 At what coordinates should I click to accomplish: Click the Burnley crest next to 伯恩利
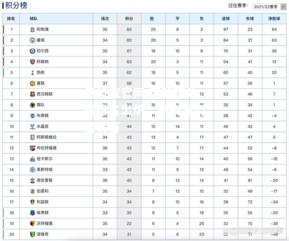[x=33, y=191]
